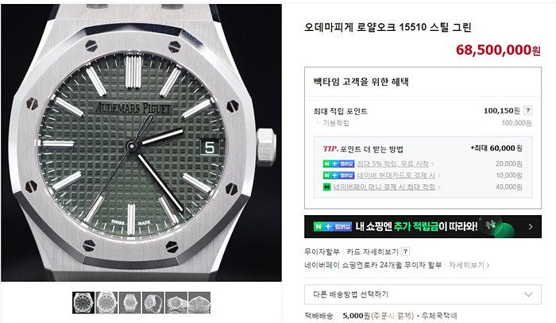Open the 네이버 현대카드로 결제 시 link

pos(396,175)
